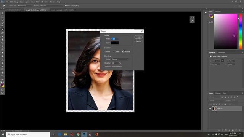Select the Path Selection tool

[2, 66]
